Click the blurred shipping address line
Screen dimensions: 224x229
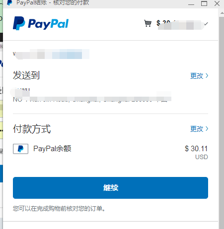92,99
